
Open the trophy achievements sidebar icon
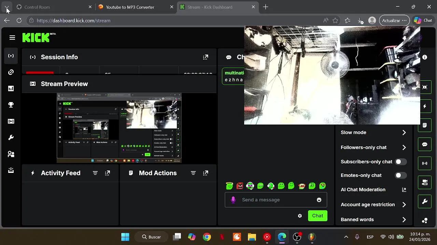(x=11, y=105)
